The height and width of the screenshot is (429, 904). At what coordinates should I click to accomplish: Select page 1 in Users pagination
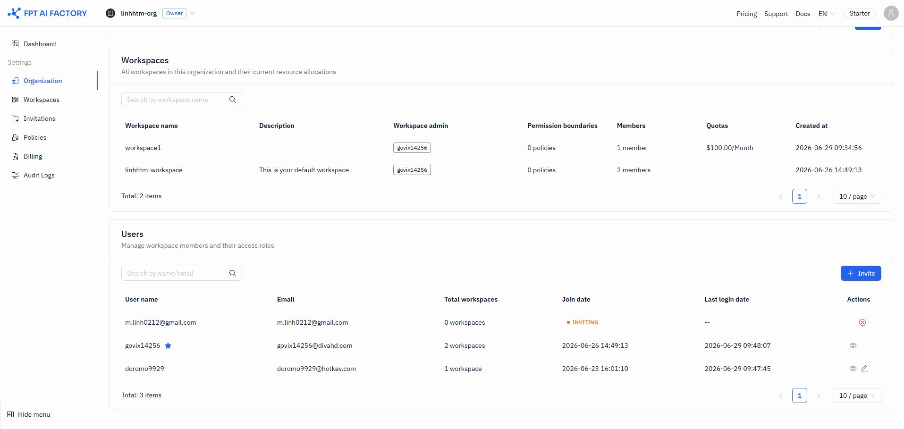point(799,395)
